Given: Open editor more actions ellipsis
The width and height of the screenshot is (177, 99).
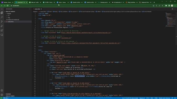Looking at the screenshot, I should point(175,9).
